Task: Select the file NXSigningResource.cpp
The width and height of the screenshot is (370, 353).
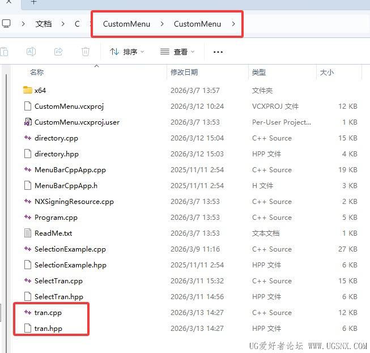Action: (74, 202)
